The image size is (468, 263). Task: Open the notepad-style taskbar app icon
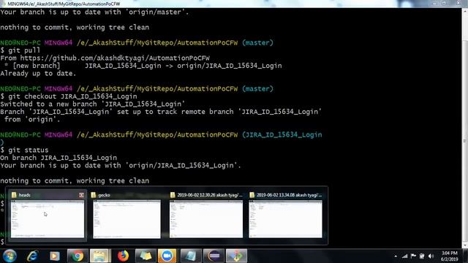coord(191,256)
